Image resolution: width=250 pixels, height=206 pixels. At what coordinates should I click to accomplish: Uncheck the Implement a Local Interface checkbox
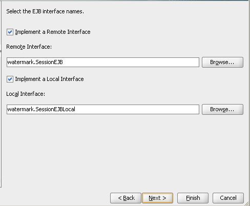pos(10,79)
